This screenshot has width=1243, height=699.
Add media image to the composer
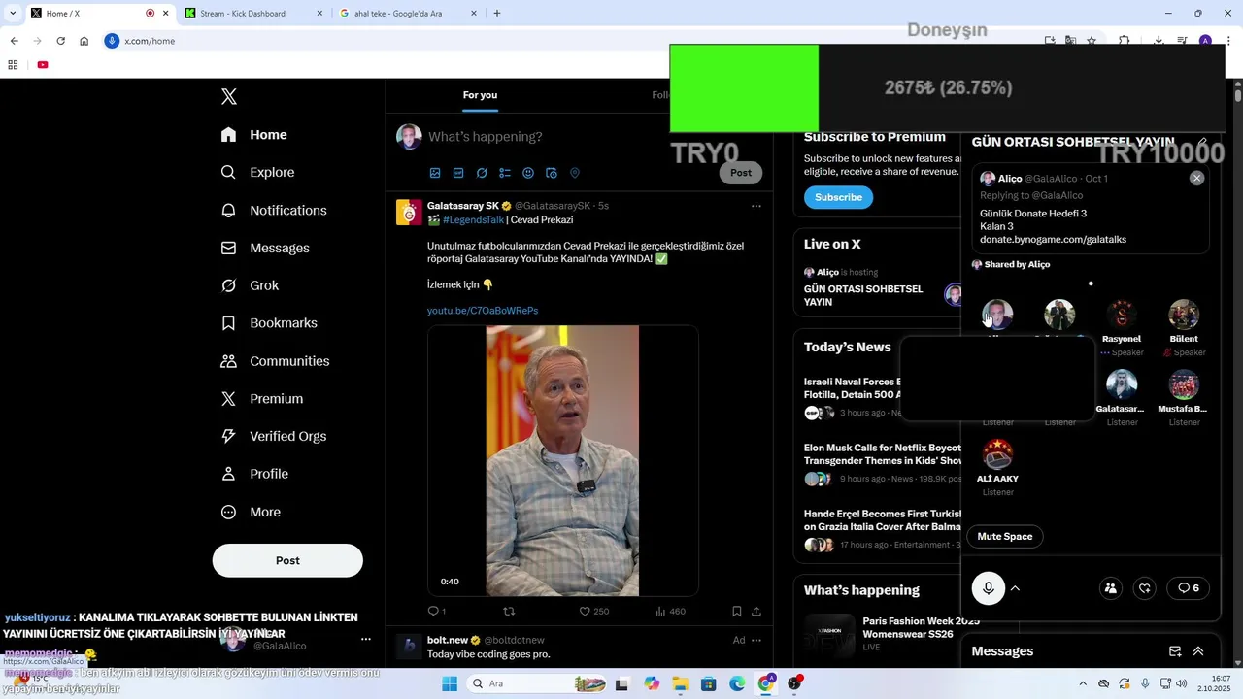coord(435,173)
